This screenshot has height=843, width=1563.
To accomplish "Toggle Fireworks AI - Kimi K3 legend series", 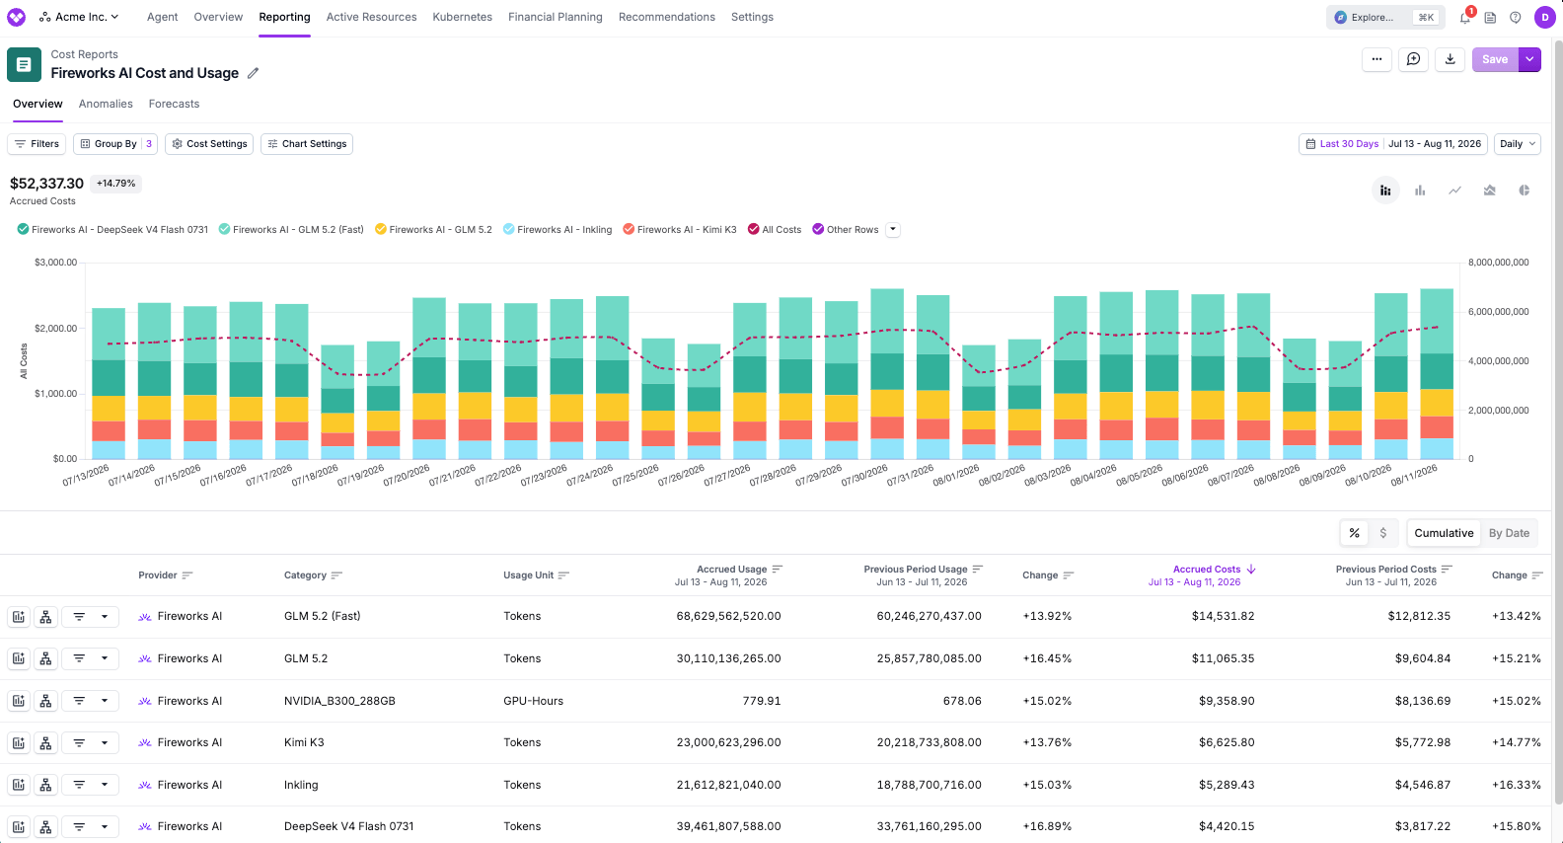I will (x=680, y=230).
